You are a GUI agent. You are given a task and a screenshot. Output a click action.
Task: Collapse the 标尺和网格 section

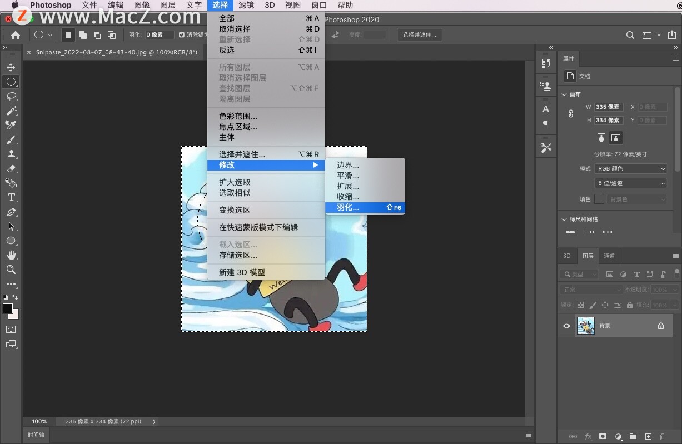[564, 219]
